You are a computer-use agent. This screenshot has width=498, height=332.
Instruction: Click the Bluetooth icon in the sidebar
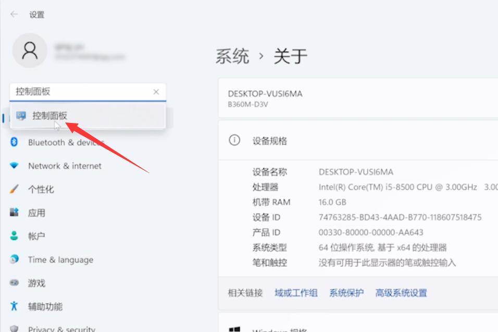click(14, 142)
